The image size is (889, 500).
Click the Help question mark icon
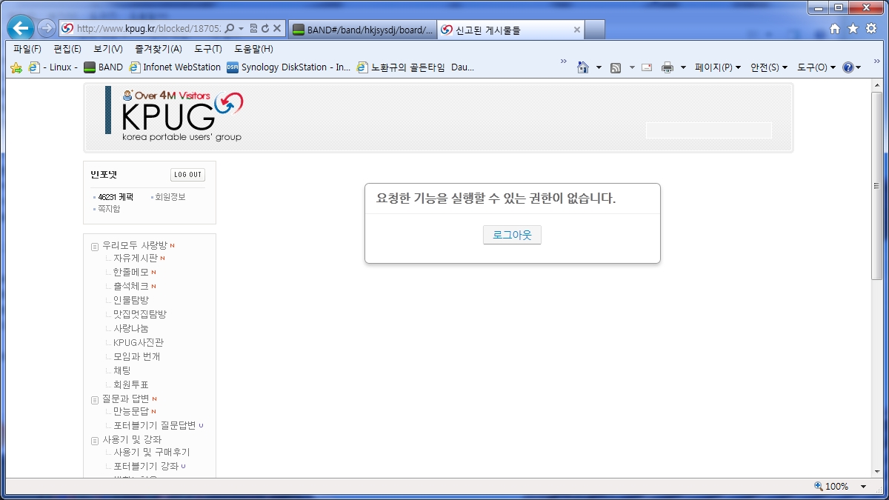point(848,67)
